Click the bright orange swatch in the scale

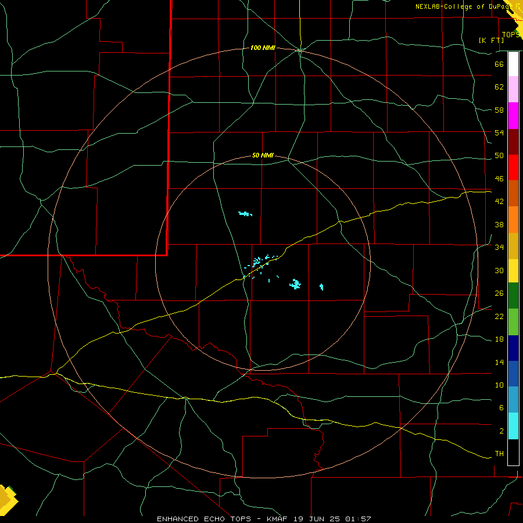[513, 220]
